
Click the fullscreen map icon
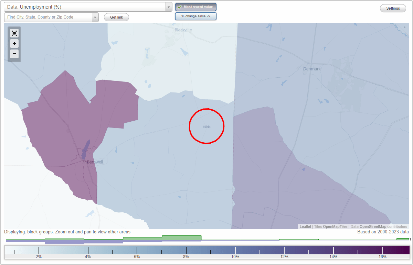click(14, 33)
